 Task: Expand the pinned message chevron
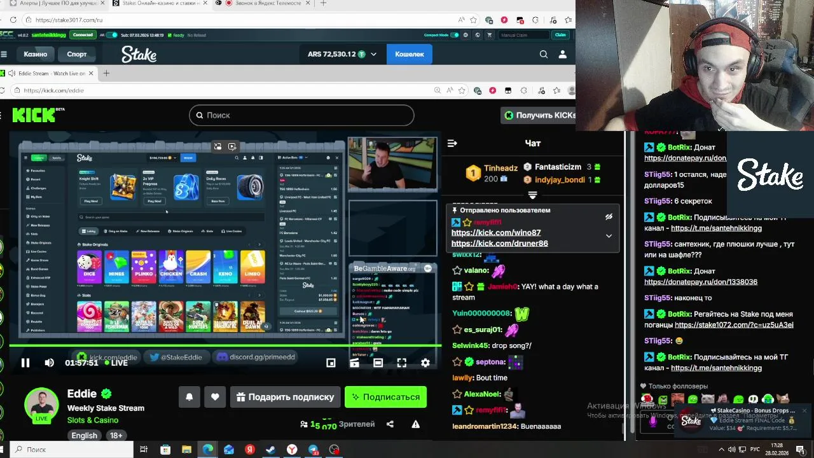click(609, 236)
